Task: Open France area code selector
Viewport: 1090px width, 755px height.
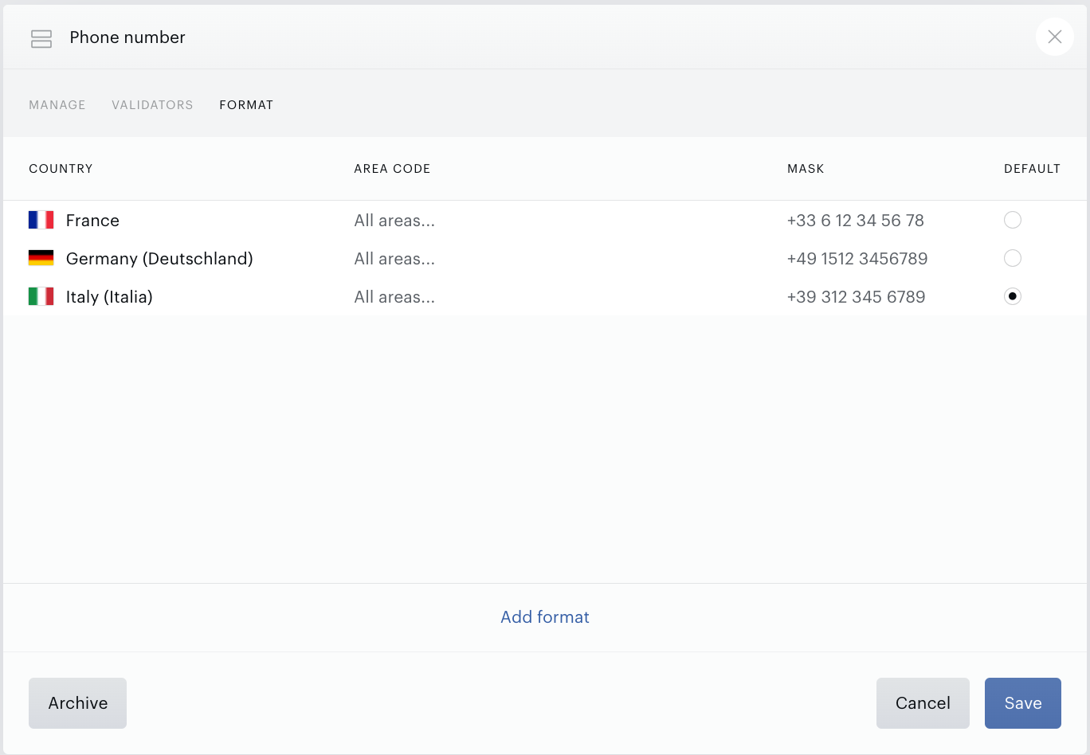Action: pos(394,221)
